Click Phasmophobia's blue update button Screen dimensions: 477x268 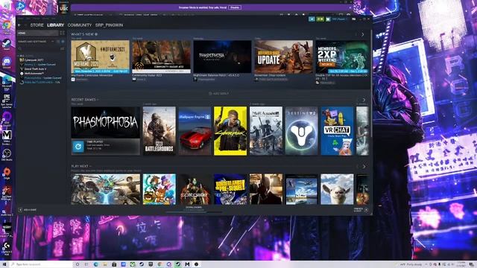pyautogui.click(x=78, y=147)
